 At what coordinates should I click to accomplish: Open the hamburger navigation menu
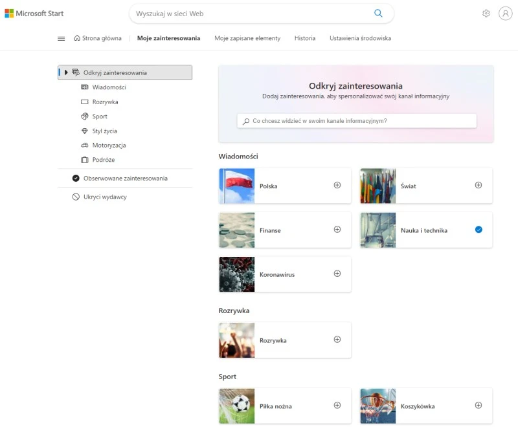coord(62,38)
